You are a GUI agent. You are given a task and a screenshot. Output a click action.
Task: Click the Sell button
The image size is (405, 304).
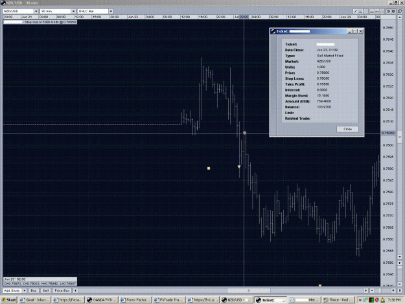(45, 290)
